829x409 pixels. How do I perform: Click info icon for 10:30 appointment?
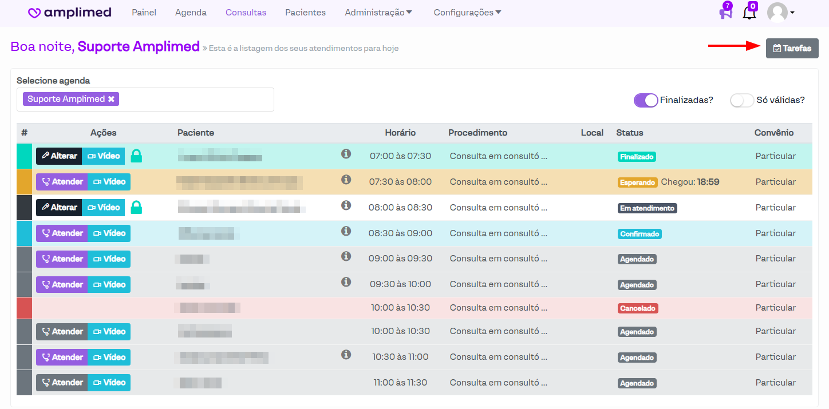[x=346, y=355]
